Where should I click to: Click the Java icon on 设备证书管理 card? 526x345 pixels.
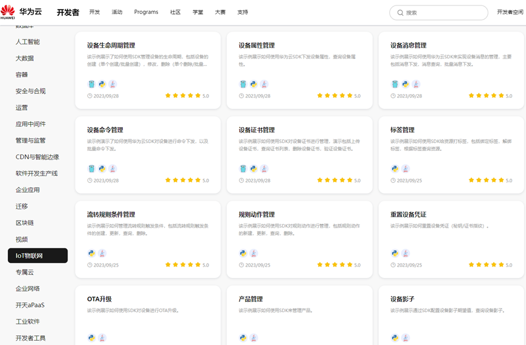(265, 169)
